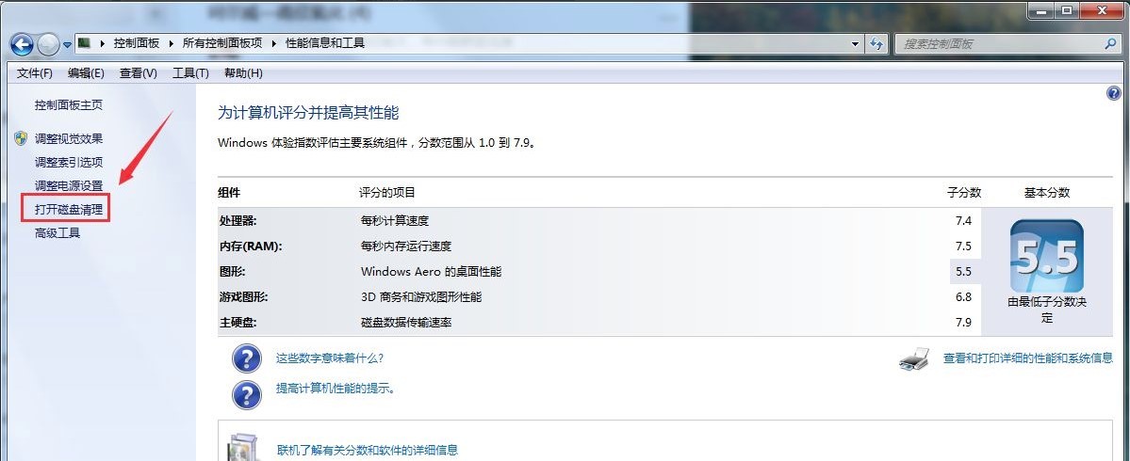Open the 文件(F) menu
Viewport: 1130px width, 461px height.
click(35, 73)
